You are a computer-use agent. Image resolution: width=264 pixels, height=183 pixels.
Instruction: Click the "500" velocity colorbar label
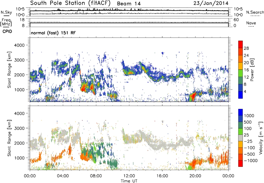tap(247, 122)
